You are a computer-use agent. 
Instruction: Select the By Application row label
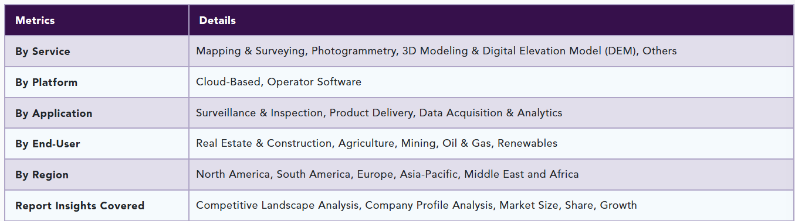tap(54, 113)
